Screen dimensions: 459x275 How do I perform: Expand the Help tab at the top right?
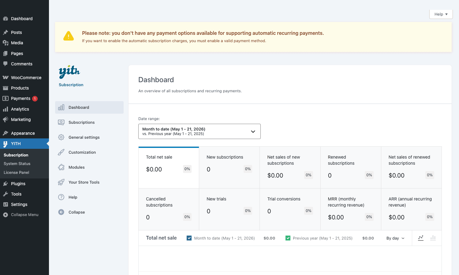click(441, 14)
